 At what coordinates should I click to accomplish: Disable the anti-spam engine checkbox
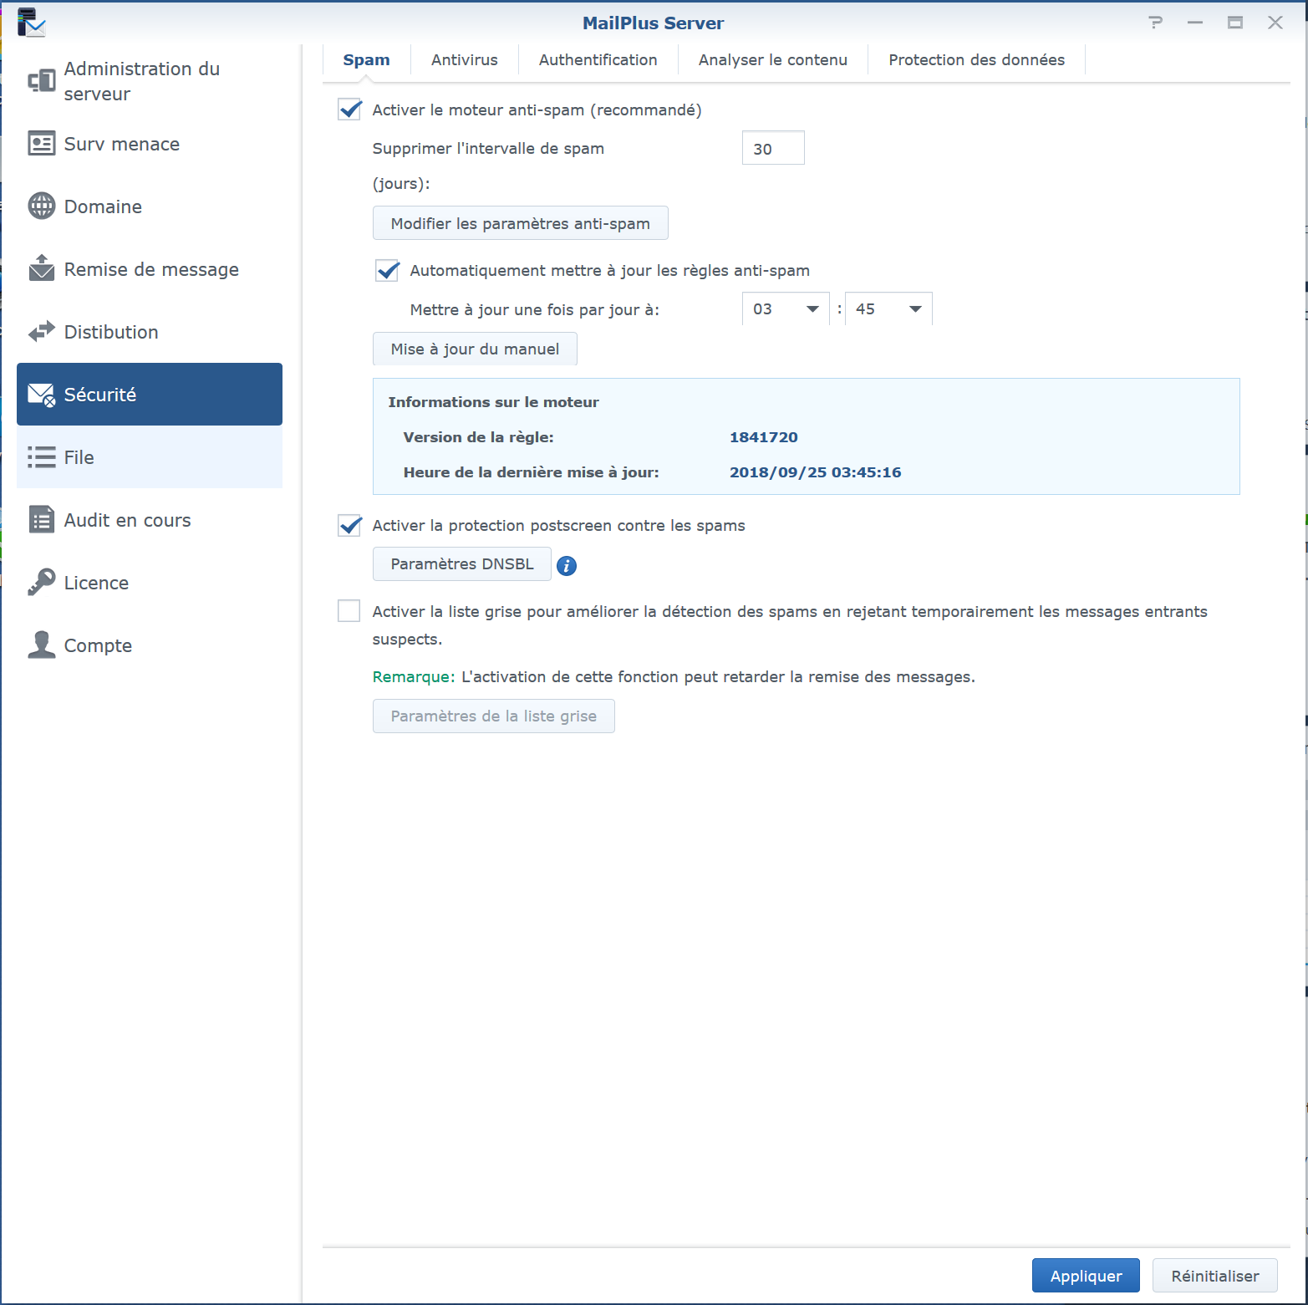349,110
